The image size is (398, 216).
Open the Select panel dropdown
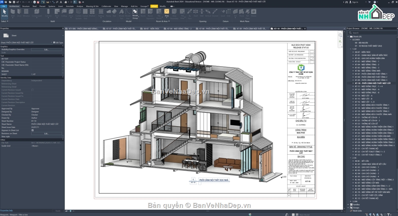(5, 21)
